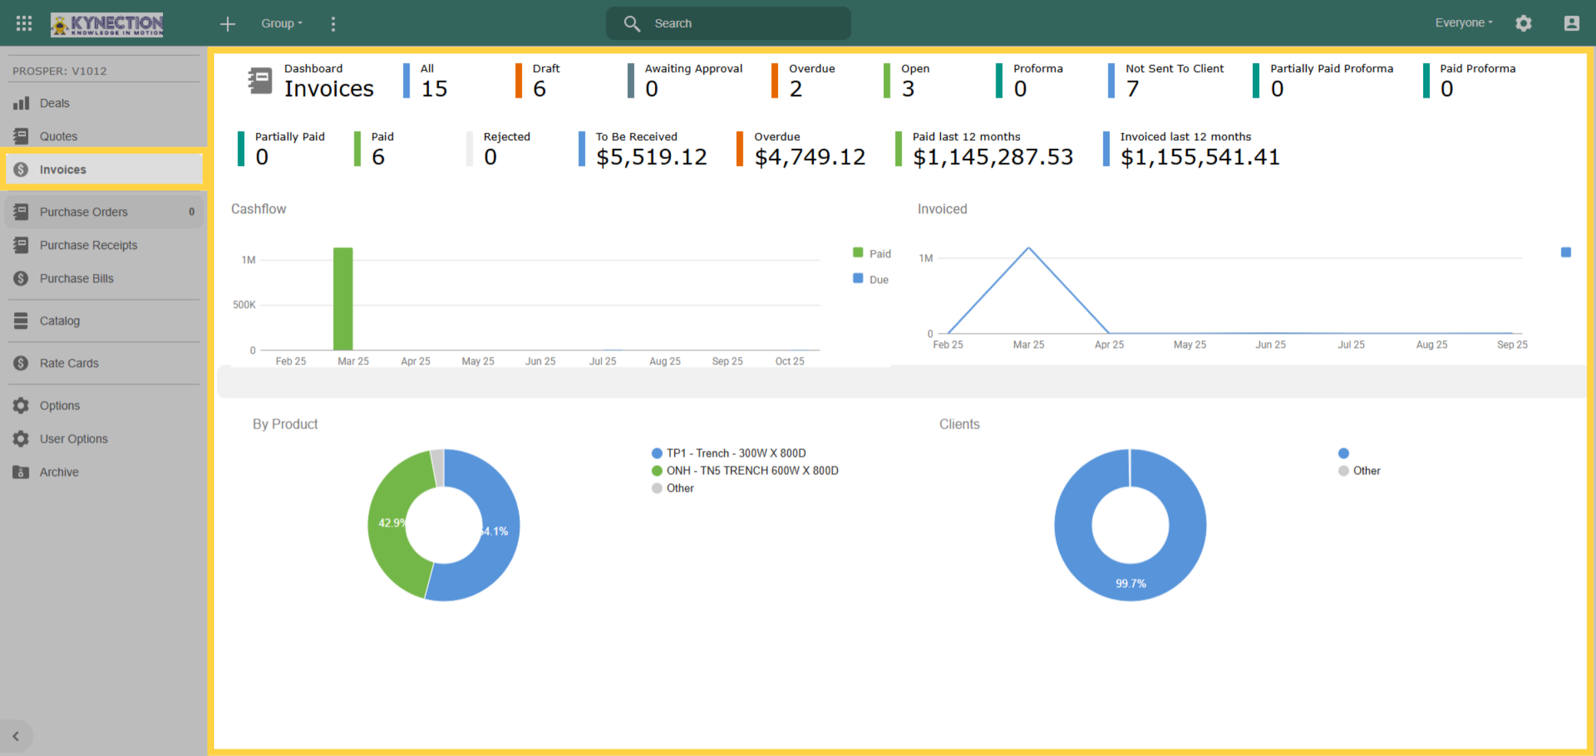Screen dimensions: 1596x756
Task: Open the user account profile icon
Action: [x=1571, y=23]
